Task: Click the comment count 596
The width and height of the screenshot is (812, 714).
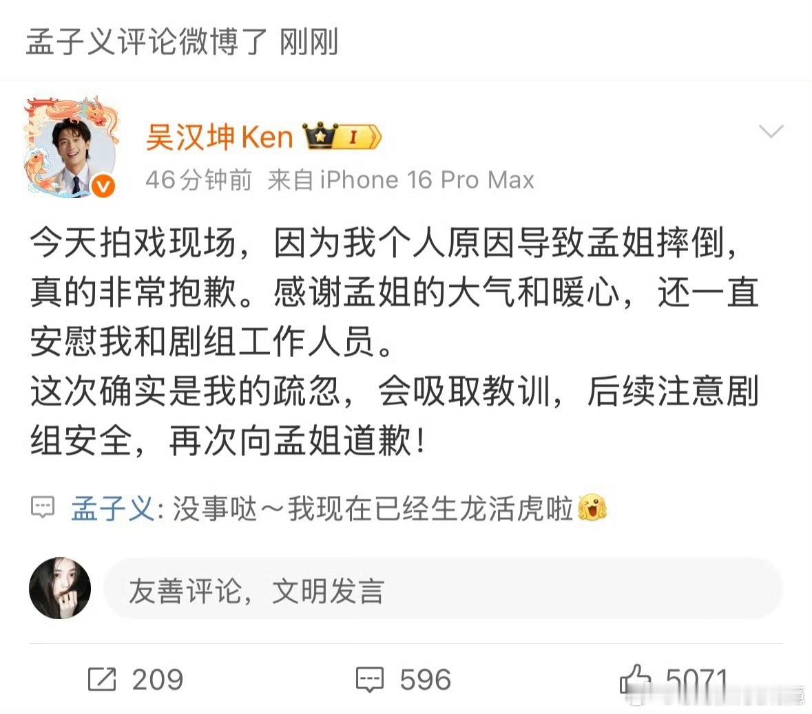Action: pos(425,680)
